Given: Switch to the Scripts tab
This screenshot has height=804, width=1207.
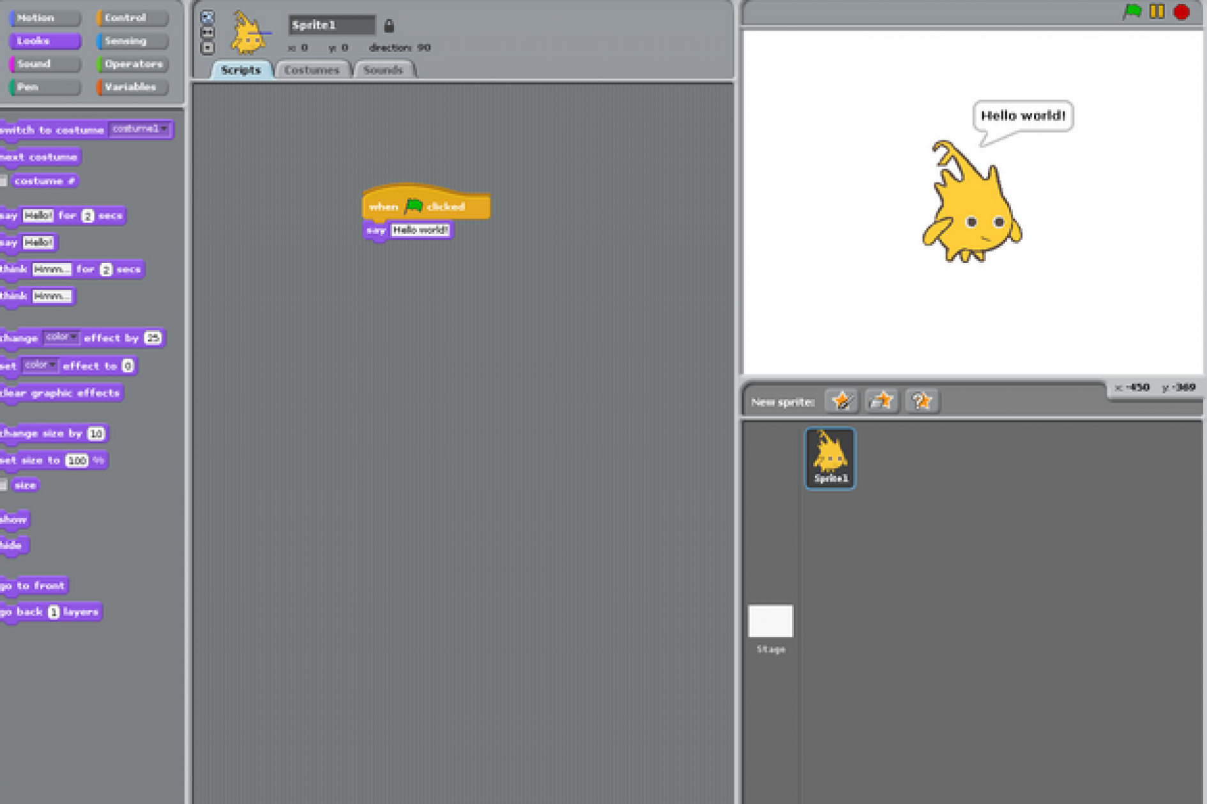Looking at the screenshot, I should [x=241, y=70].
